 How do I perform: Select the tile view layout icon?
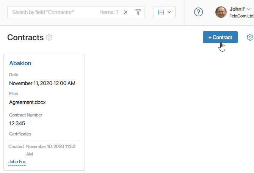point(161,12)
